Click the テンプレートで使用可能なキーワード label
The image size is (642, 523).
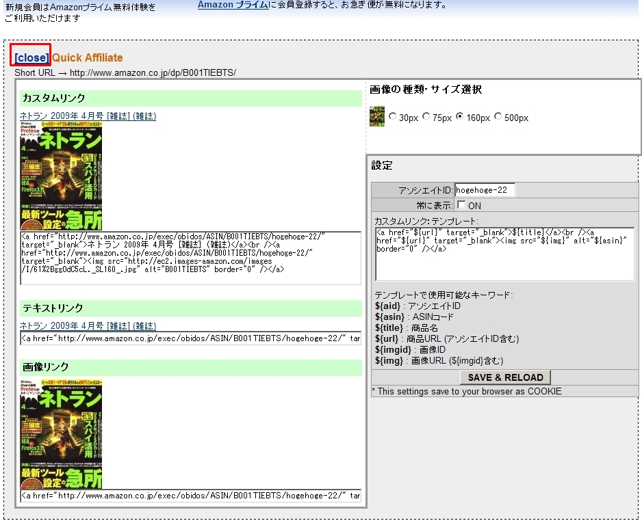[444, 295]
